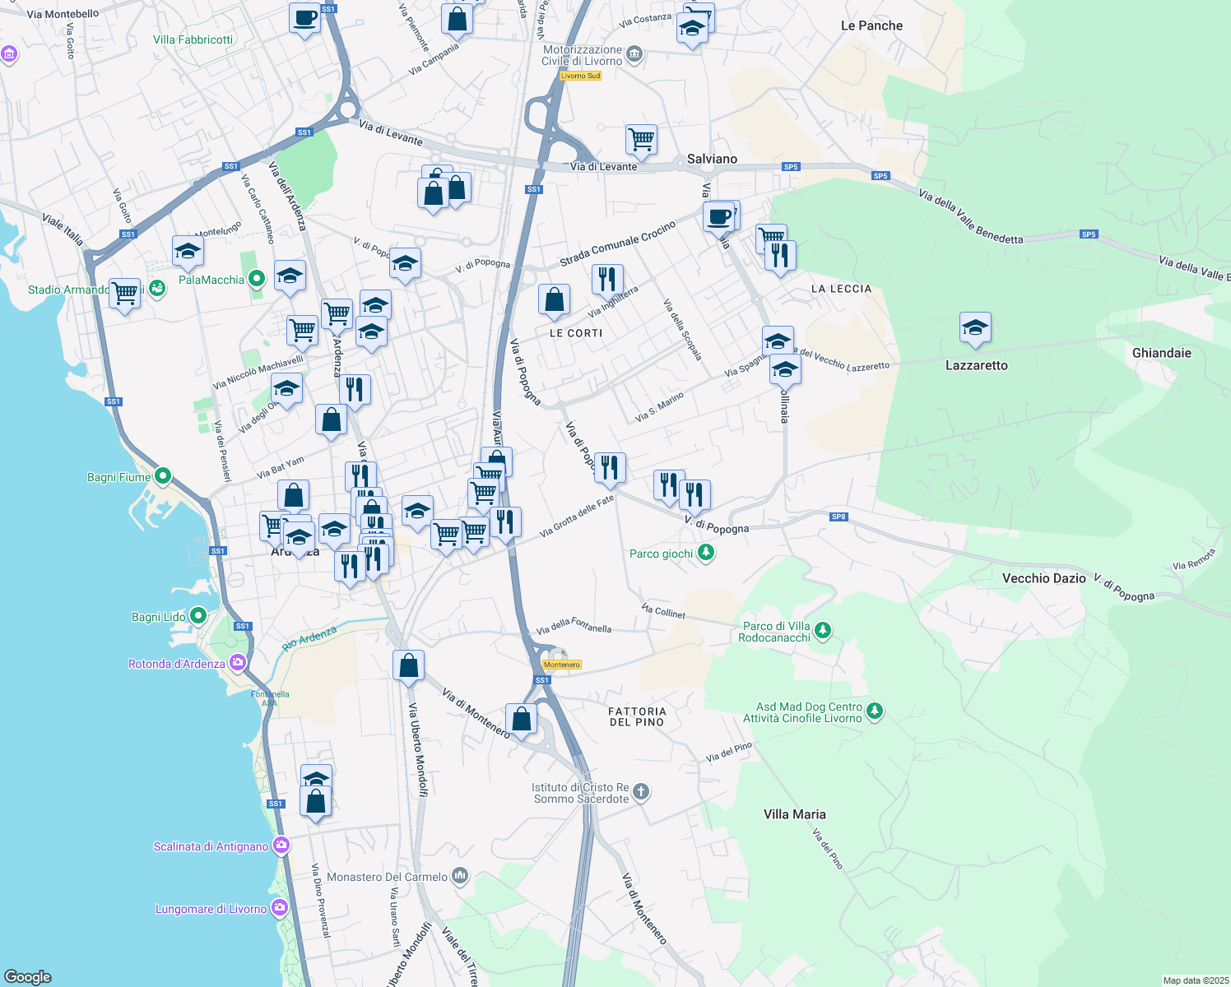Open the Monastero Del Carmelo marker
1231x987 pixels.
[459, 874]
